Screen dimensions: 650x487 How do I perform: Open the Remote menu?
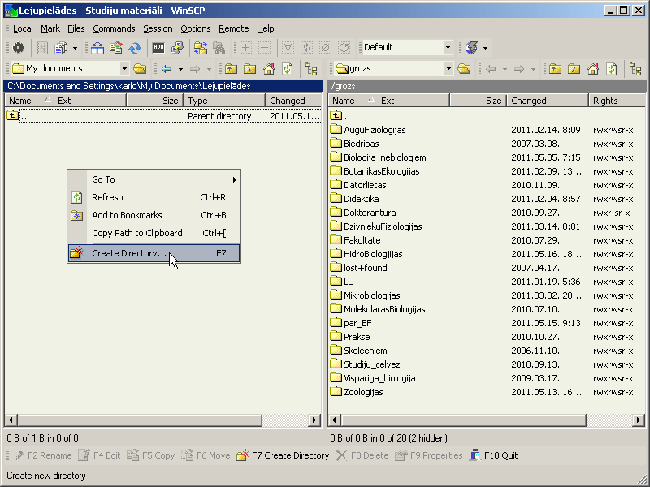[234, 28]
